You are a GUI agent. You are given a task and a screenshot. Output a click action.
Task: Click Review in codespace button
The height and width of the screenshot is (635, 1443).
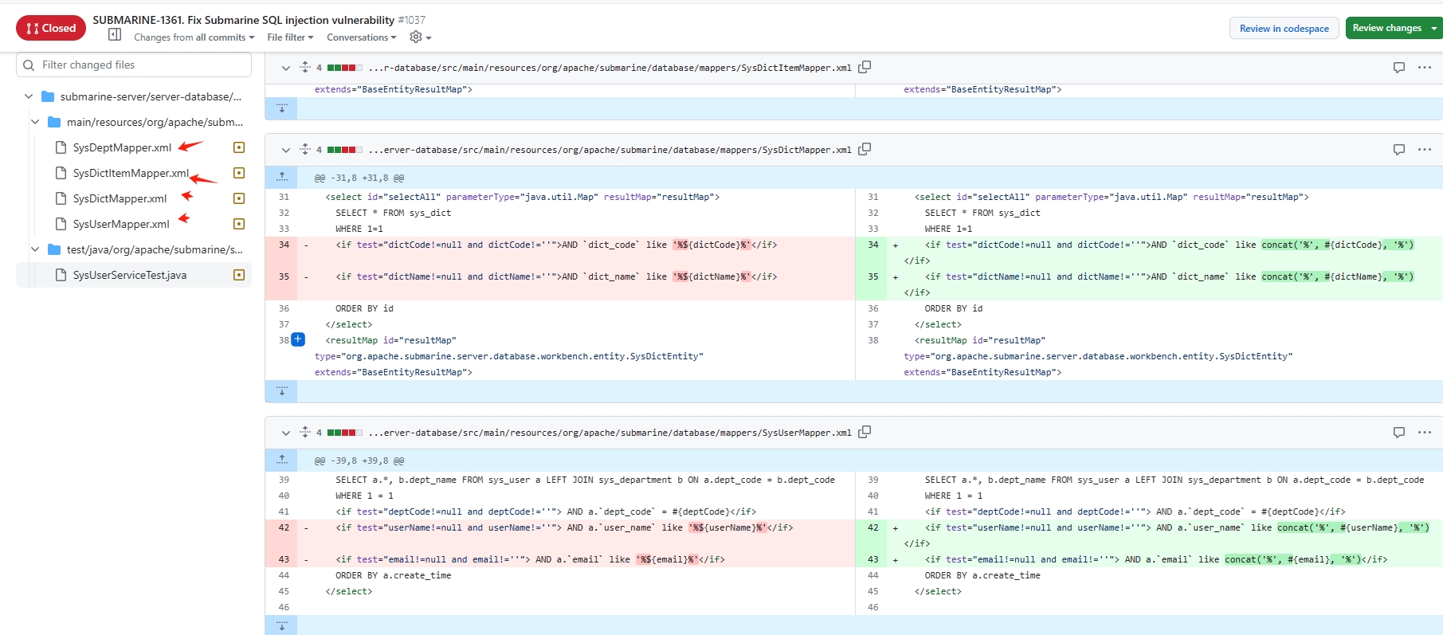[x=1284, y=29]
